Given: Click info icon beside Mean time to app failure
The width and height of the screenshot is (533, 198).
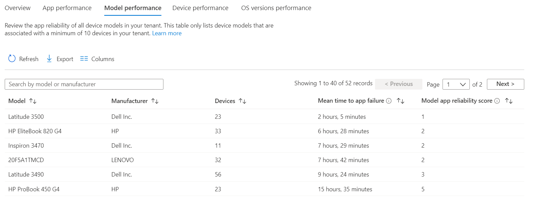Looking at the screenshot, I should [x=389, y=101].
